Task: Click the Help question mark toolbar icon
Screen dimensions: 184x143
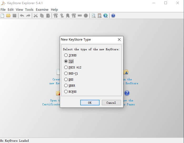Action: (113, 16)
